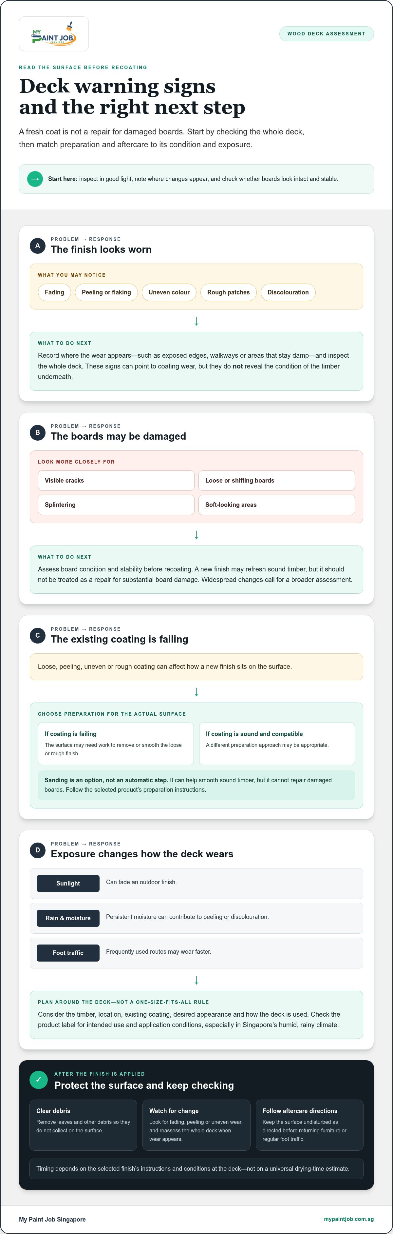
Task: Click the section B circle badge
Action: click(x=38, y=432)
